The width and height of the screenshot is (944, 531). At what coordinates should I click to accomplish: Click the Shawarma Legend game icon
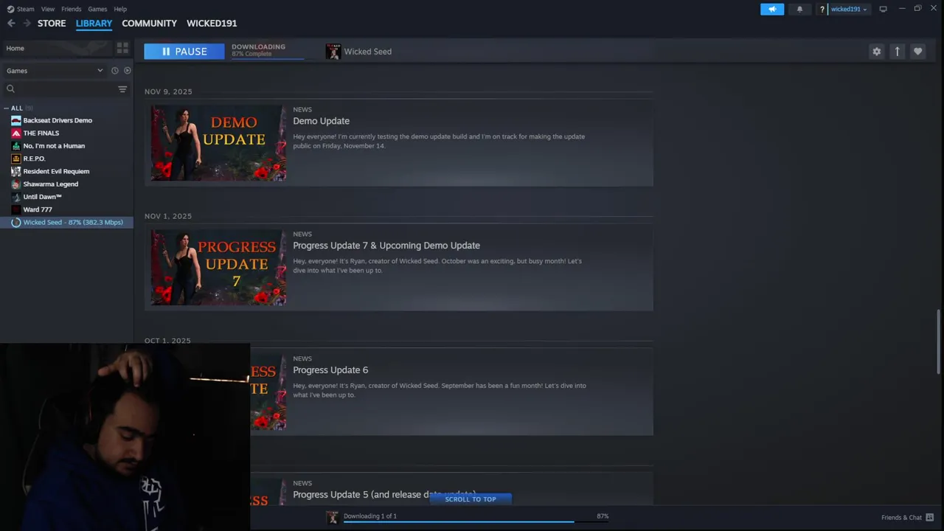click(x=15, y=184)
